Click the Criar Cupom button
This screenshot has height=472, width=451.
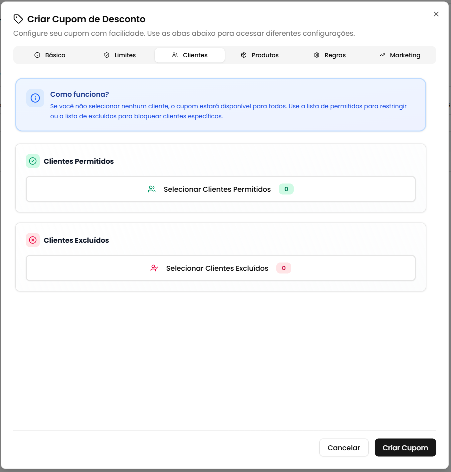coord(405,447)
